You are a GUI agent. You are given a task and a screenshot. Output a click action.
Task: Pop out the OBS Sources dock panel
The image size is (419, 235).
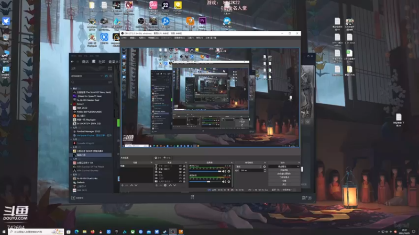coord(186,162)
